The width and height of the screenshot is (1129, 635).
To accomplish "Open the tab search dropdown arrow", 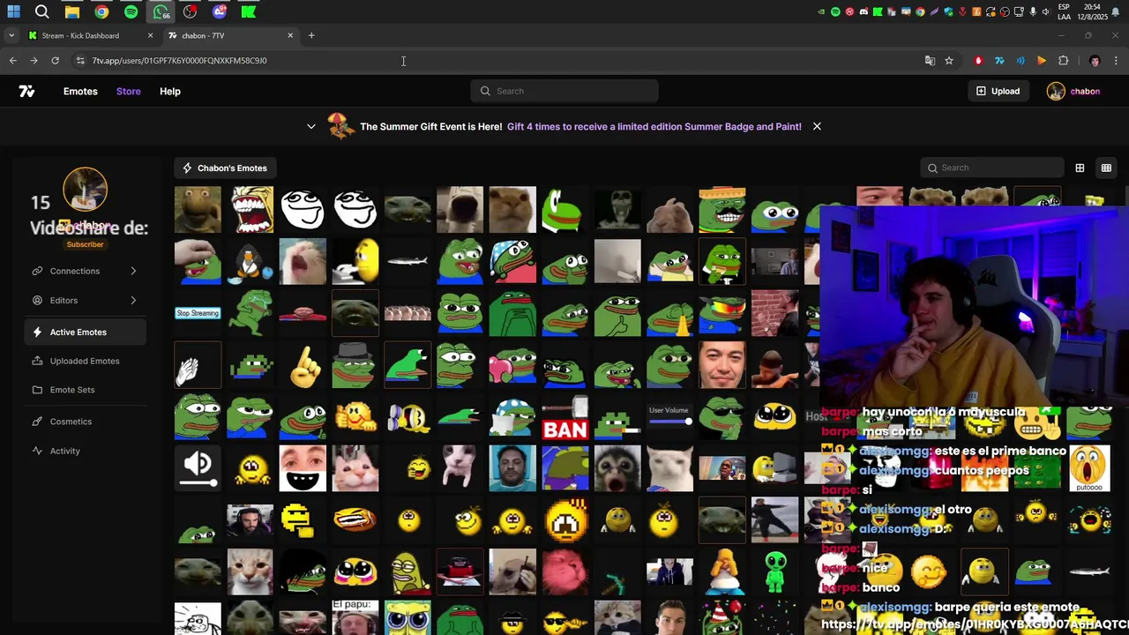I will click(x=11, y=35).
